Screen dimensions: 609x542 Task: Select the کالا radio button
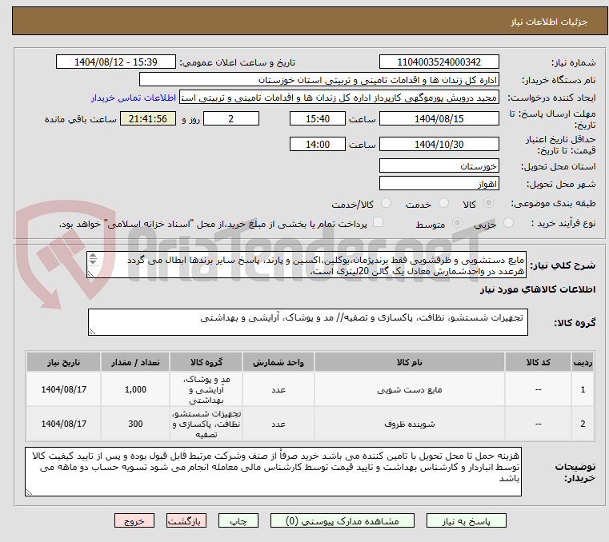click(x=489, y=203)
